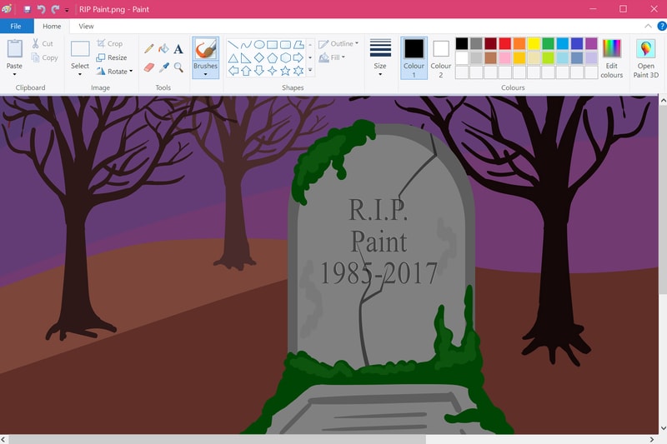Pick the yellow colour swatch
Image resolution: width=667 pixels, height=444 pixels.
[534, 43]
